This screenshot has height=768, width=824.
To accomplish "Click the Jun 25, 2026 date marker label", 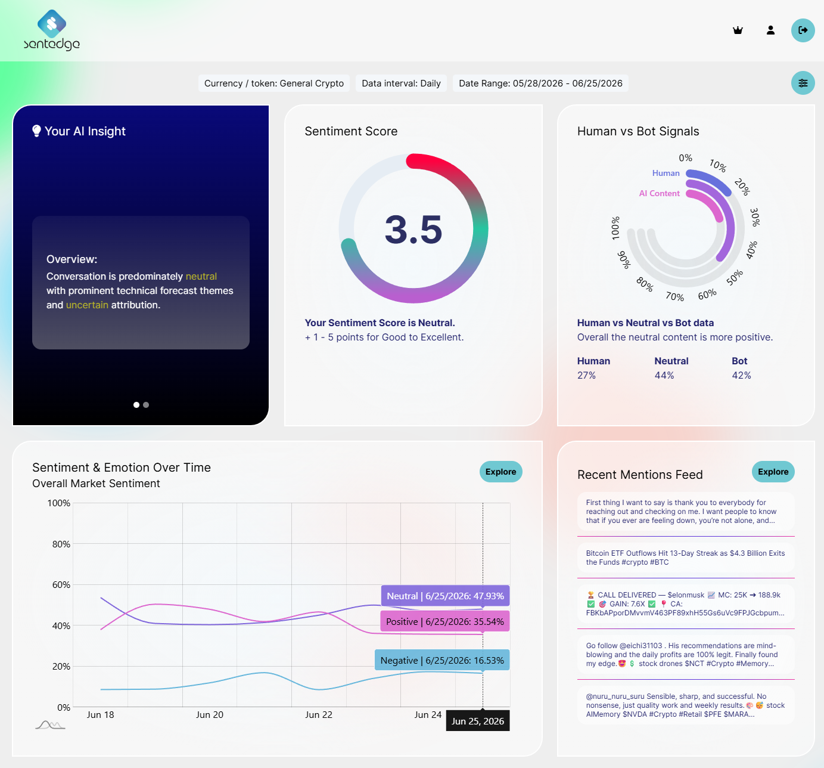I will [478, 721].
